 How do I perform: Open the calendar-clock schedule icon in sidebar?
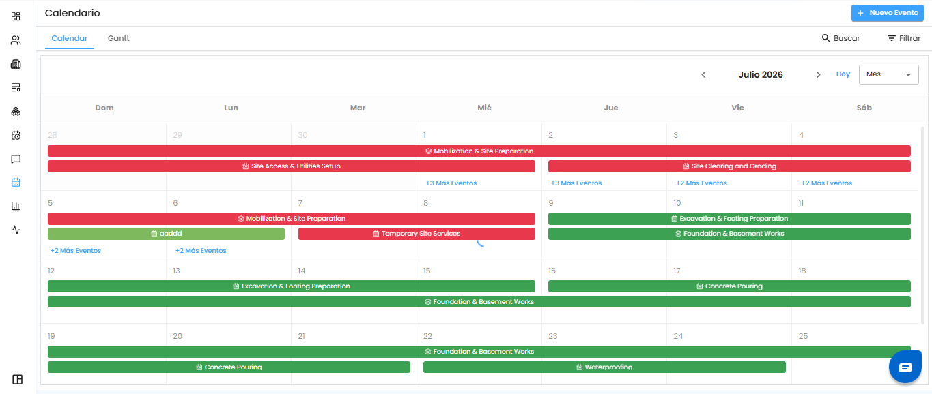tap(16, 135)
